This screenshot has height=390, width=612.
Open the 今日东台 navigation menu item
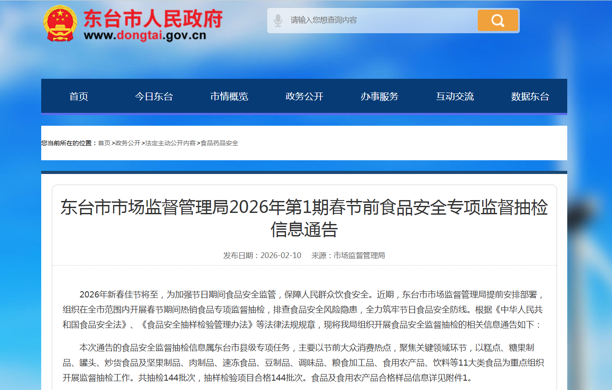tap(154, 97)
